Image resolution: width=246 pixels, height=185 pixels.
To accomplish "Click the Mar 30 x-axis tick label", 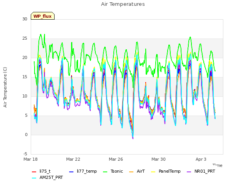I will click(158, 159).
